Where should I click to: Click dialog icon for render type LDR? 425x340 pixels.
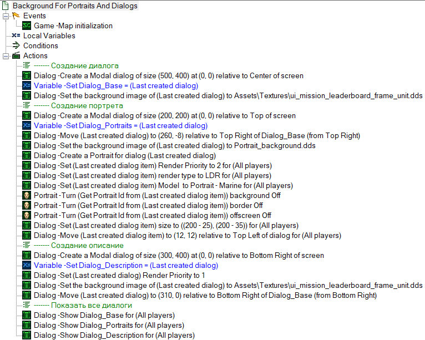coord(26,176)
